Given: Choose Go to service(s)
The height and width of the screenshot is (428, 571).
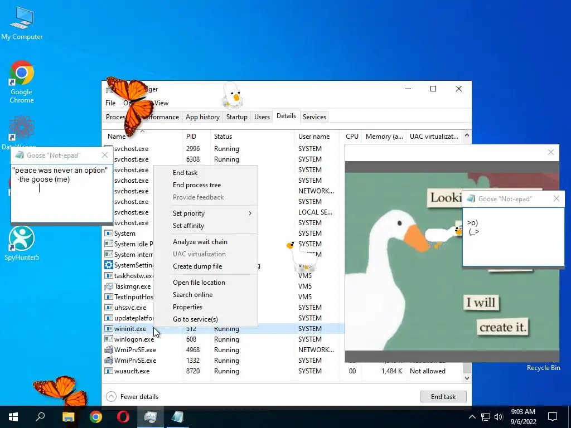Looking at the screenshot, I should coord(195,319).
